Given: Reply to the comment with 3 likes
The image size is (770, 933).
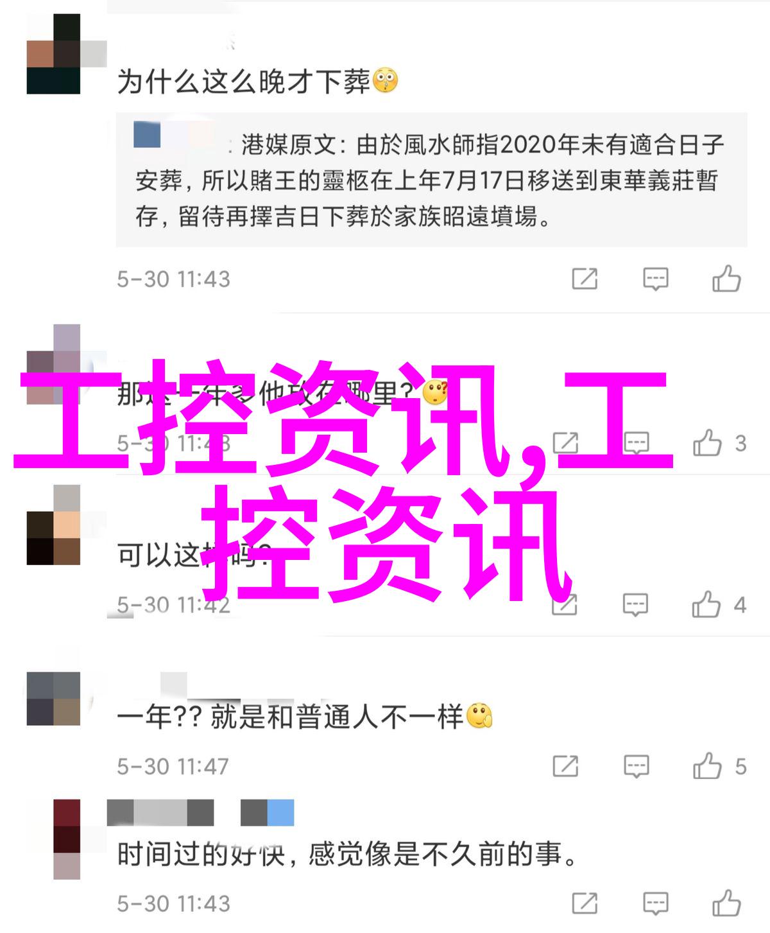Looking at the screenshot, I should coord(637,442).
